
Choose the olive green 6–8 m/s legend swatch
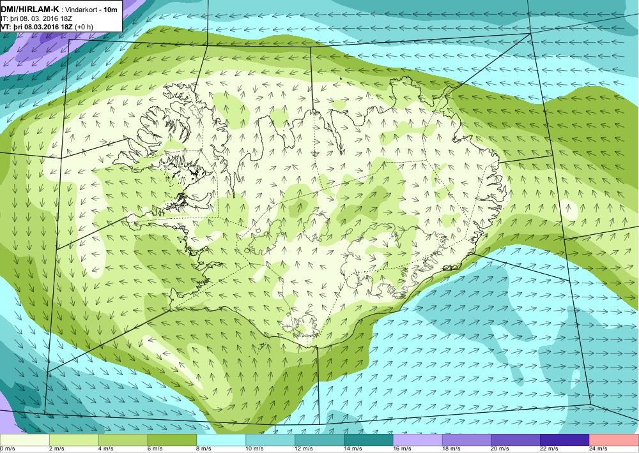click(172, 440)
